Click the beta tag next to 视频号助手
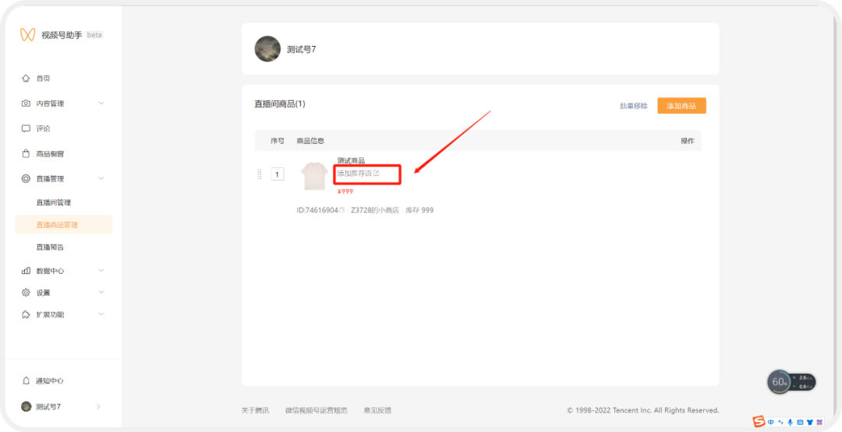 [x=94, y=35]
